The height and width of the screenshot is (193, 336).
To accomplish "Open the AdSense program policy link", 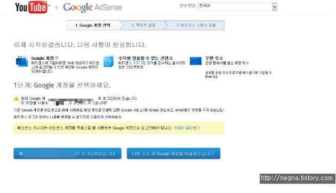I will pos(143,63).
